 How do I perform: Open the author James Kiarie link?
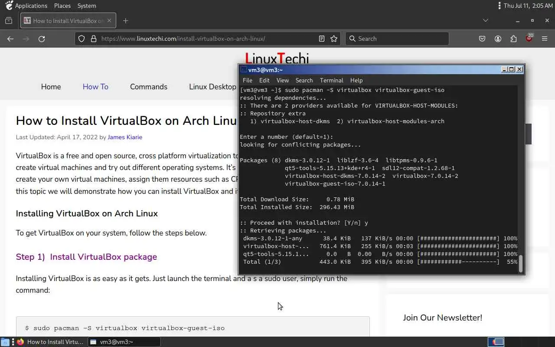click(x=125, y=137)
